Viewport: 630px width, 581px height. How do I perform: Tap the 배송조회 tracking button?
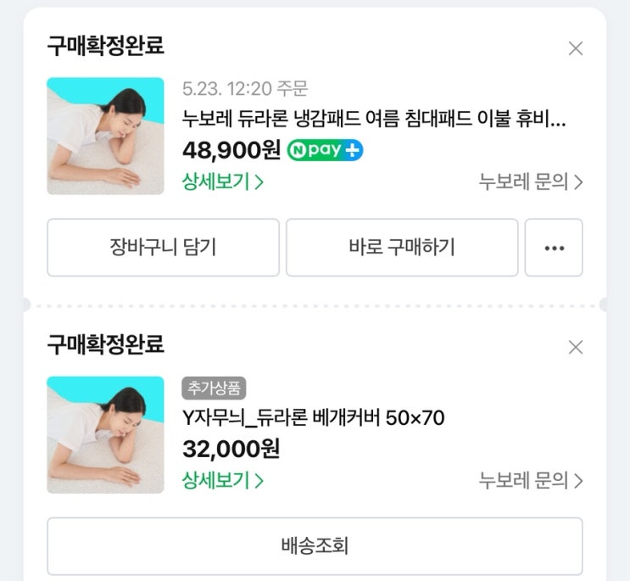[x=315, y=546]
